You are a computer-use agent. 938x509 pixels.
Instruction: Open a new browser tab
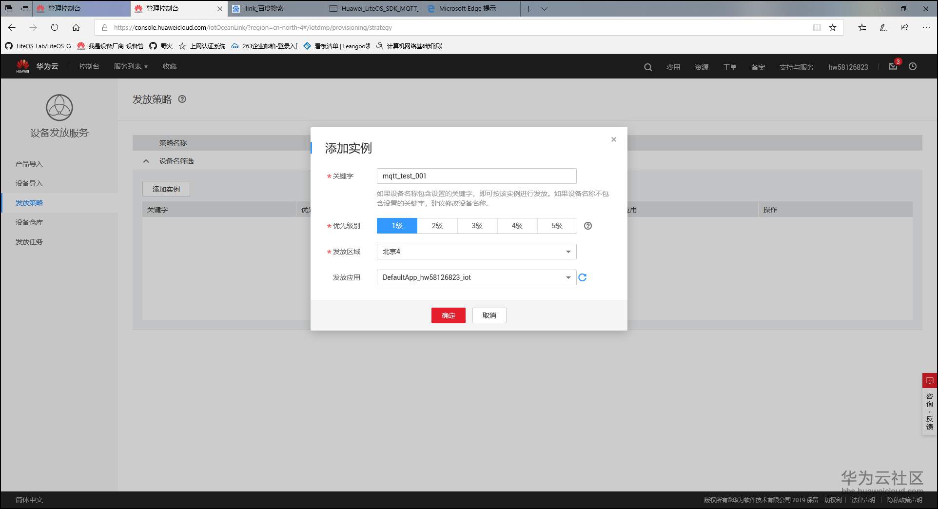pos(528,9)
